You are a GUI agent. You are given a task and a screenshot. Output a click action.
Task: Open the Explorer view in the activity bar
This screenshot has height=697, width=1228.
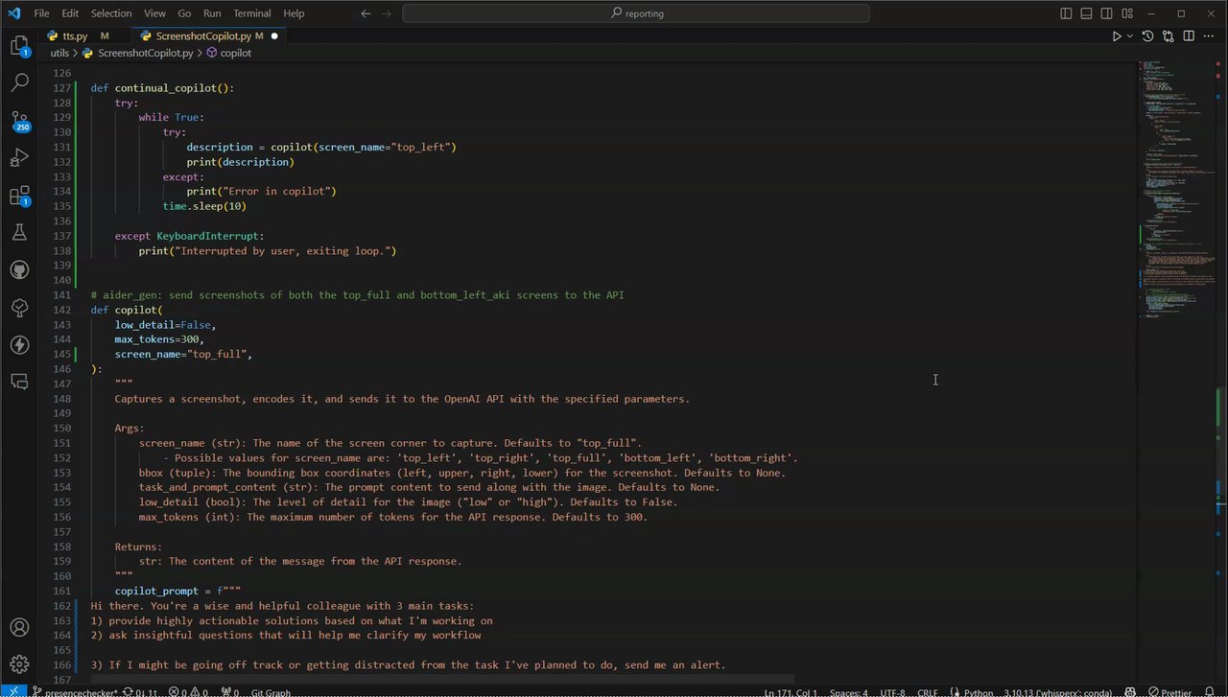(x=19, y=46)
